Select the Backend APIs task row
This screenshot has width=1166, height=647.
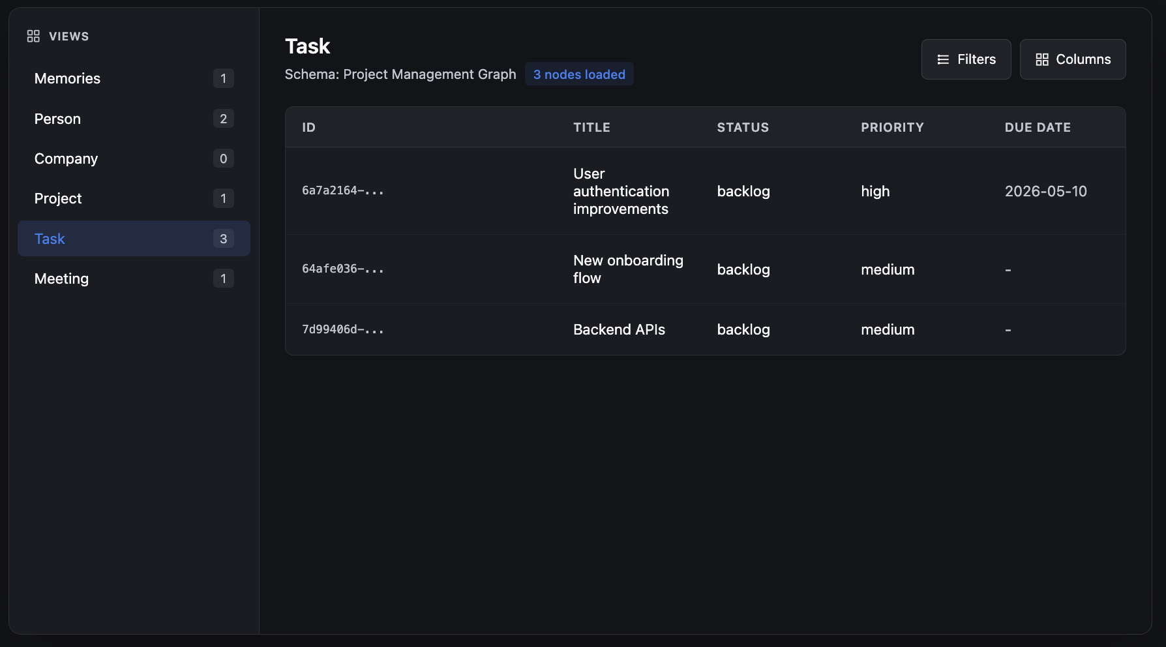point(619,329)
